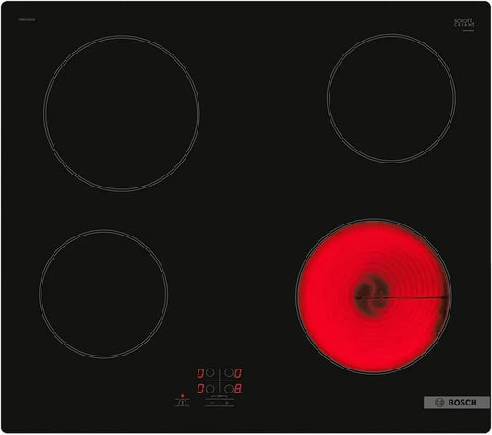
Task: Tap the plus heat setting key
Action: click(x=227, y=403)
